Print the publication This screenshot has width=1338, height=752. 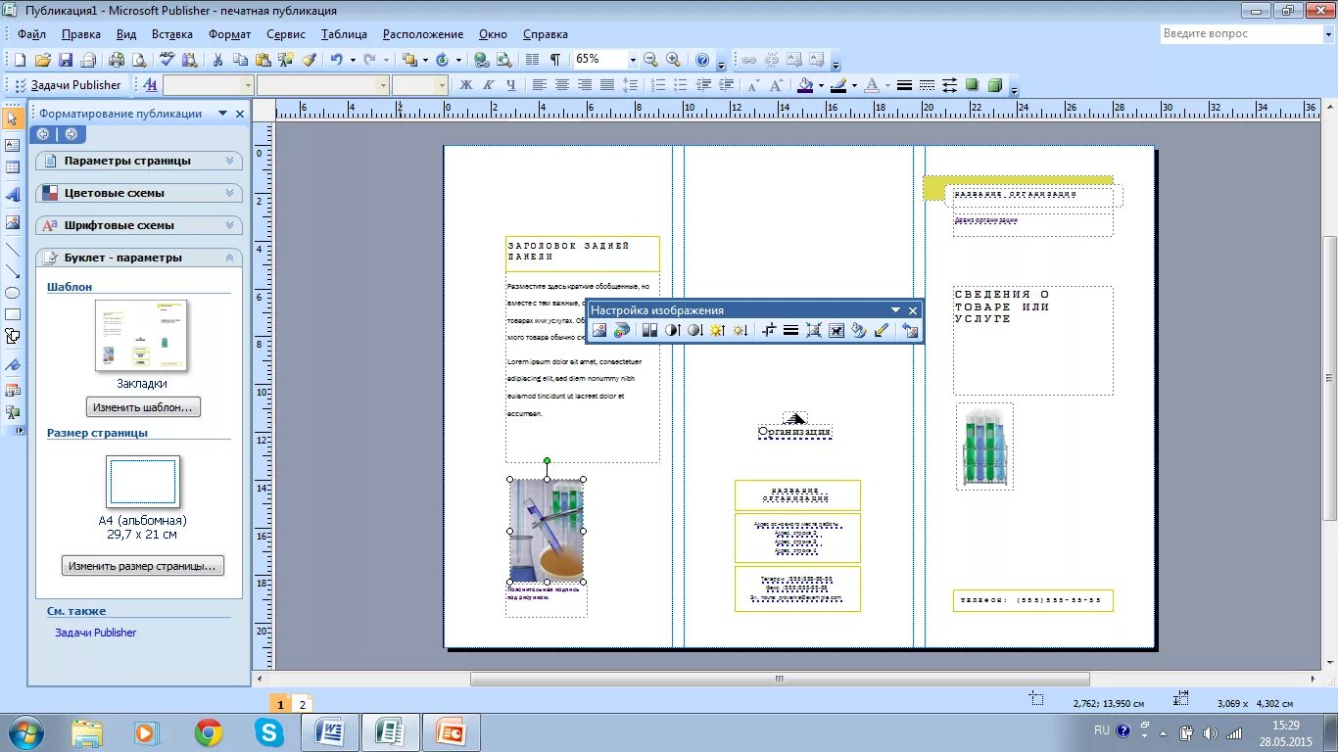pos(118,60)
